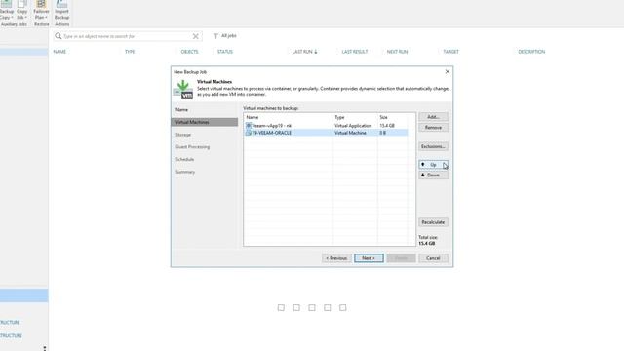Open the Failover Plan ribbon button

click(x=41, y=10)
